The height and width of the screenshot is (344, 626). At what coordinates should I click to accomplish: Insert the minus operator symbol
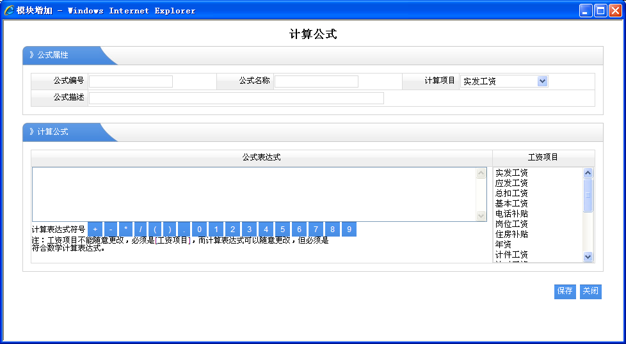[x=110, y=230]
